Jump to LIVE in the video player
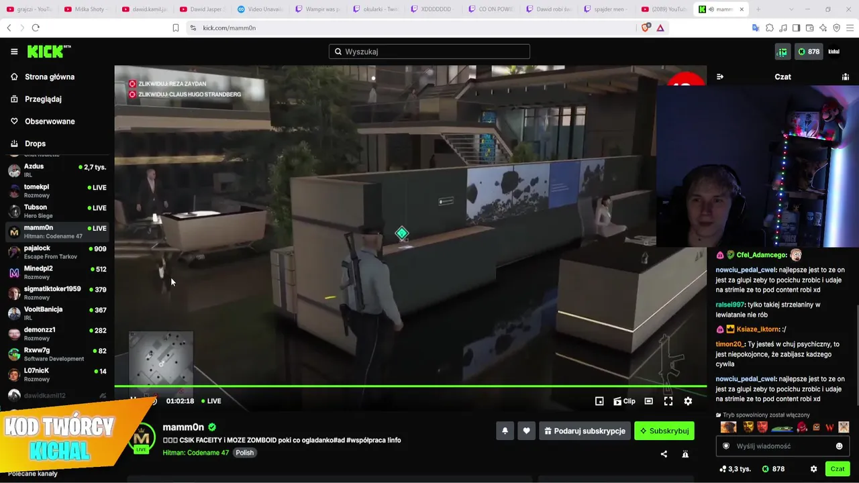The width and height of the screenshot is (859, 483). click(211, 401)
